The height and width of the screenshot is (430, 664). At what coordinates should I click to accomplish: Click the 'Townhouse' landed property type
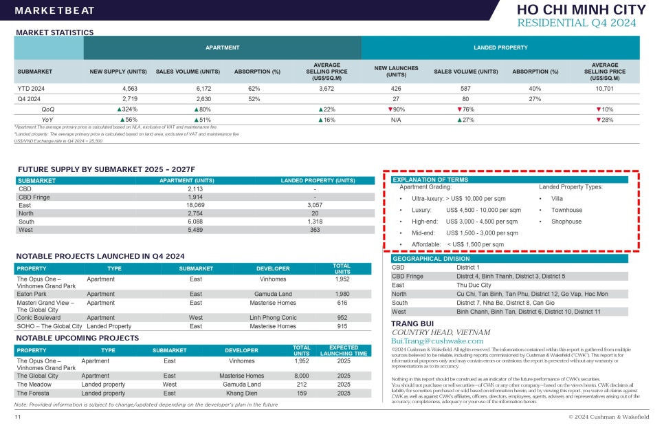pos(566,211)
